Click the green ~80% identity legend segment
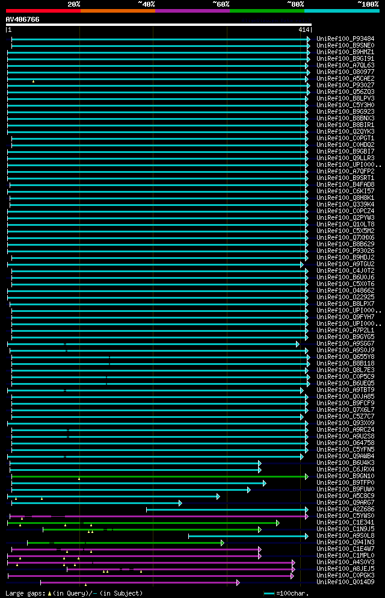The image size is (385, 598). pyautogui.click(x=267, y=11)
